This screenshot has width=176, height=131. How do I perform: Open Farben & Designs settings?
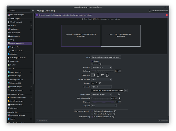(x=20, y=86)
